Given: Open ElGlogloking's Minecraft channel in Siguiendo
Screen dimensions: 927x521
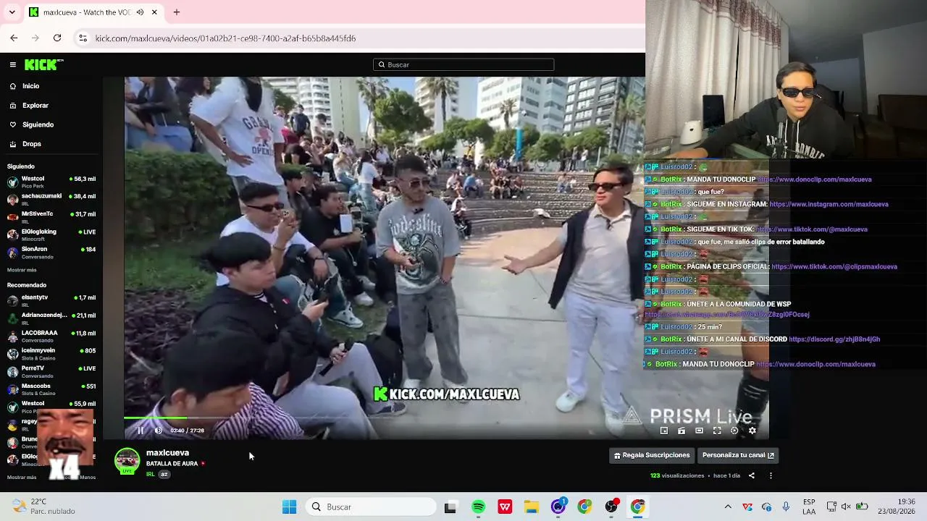Looking at the screenshot, I should 51,234.
